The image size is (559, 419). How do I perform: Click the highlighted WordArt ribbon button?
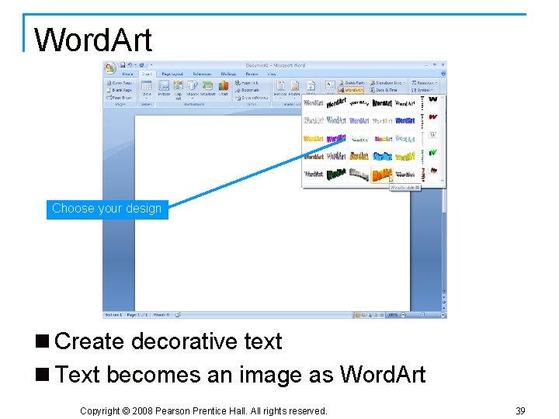351,90
